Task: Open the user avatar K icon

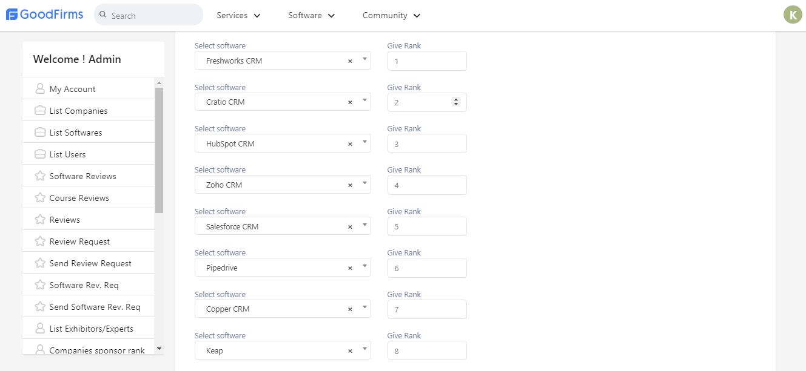Action: pos(793,15)
